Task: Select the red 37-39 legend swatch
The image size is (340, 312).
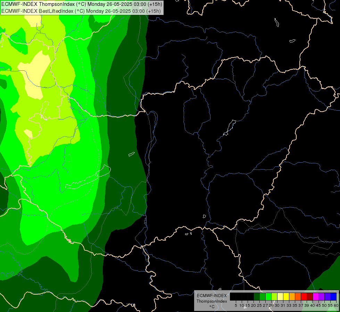Action: click(x=304, y=296)
